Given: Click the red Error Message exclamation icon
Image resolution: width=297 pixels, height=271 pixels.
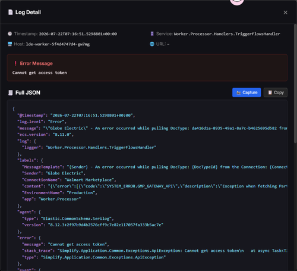Looking at the screenshot, I should coord(15,64).
